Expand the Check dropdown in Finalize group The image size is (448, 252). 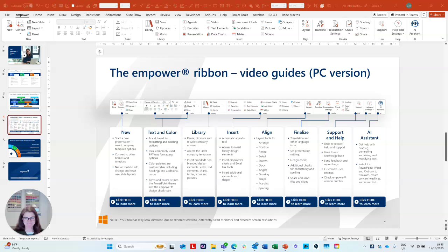[x=349, y=34]
